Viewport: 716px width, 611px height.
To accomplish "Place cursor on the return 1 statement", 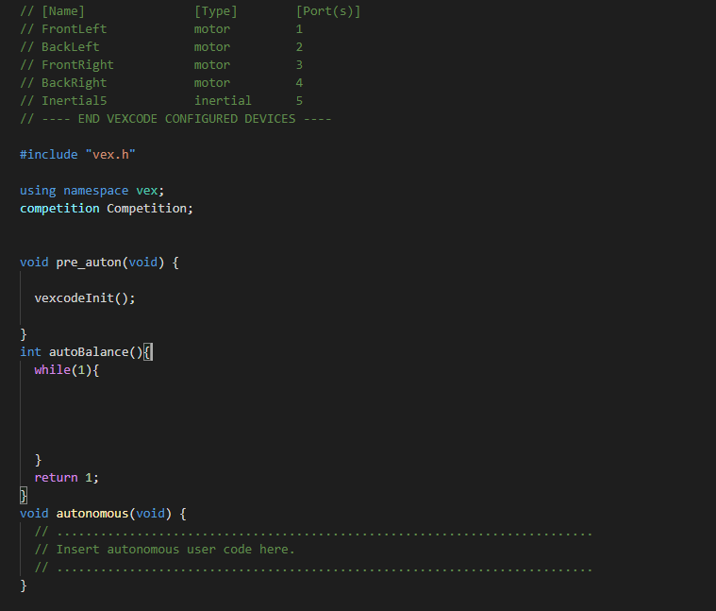I will (x=66, y=477).
